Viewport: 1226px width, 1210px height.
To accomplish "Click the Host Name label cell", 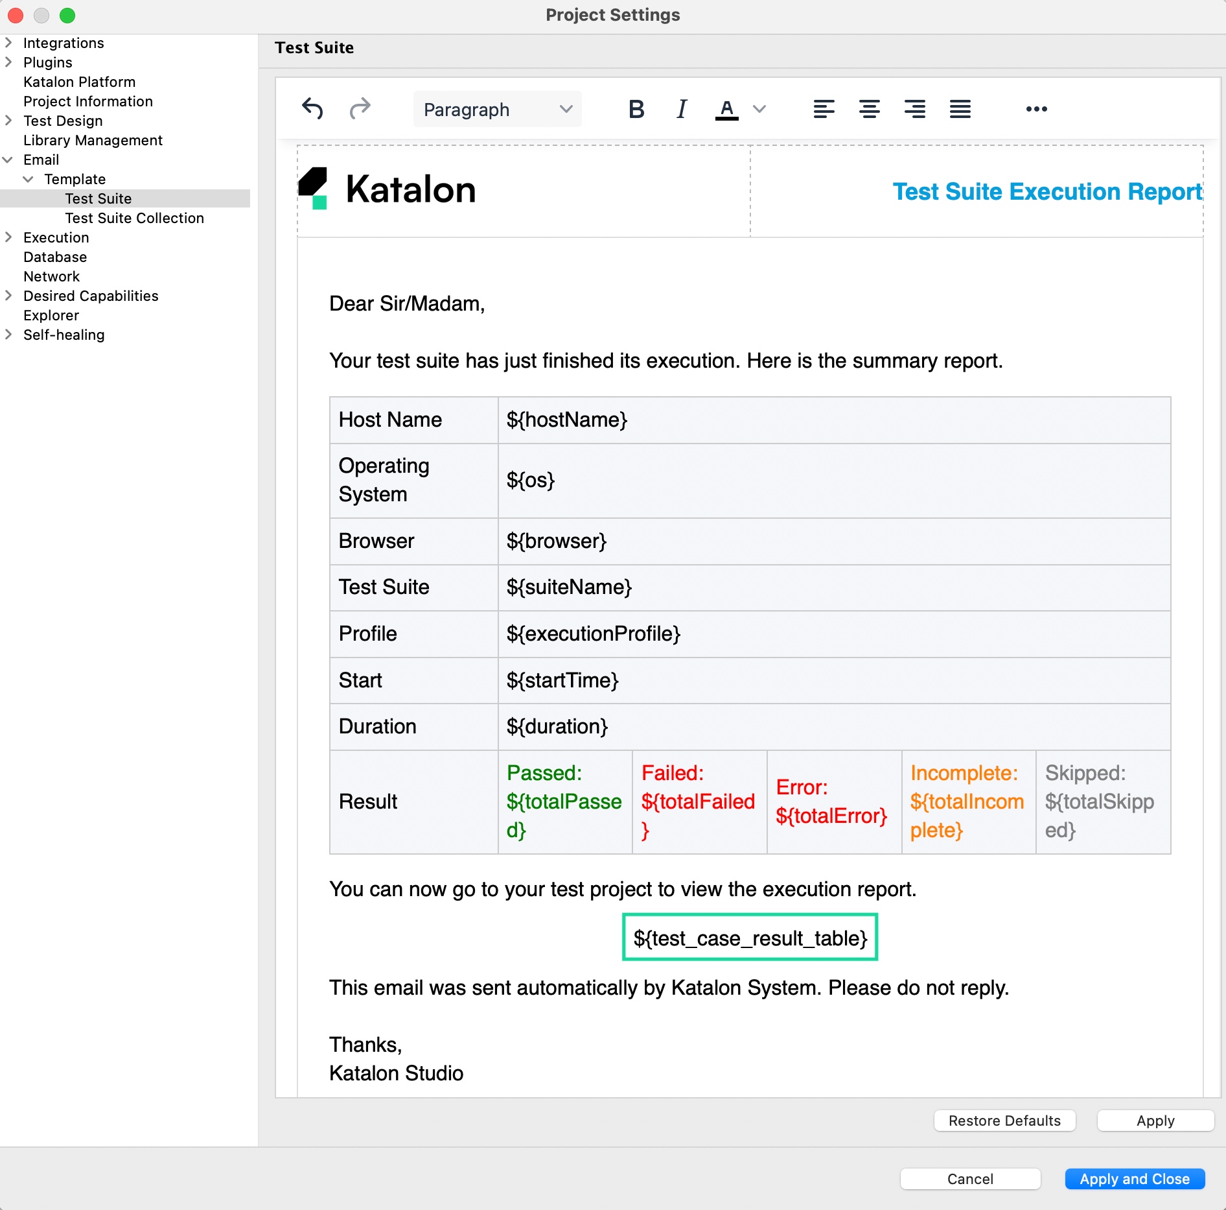I will click(414, 420).
